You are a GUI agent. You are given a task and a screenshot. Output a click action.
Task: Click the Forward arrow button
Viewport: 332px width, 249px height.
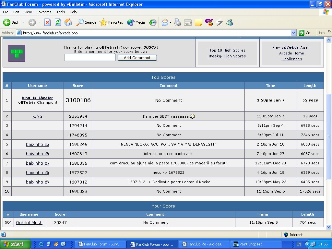[x=32, y=22]
